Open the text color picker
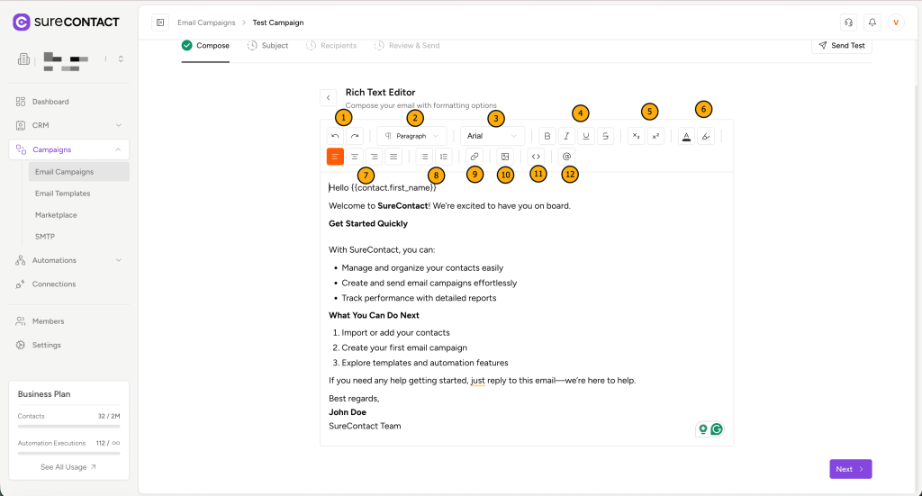Screen dimensions: 922x496 (686, 136)
